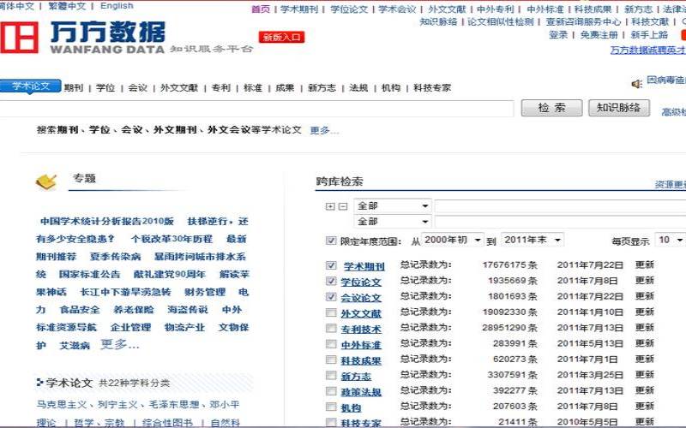Viewport: 686px width, 428px height.
Task: Open the 每页显示 10 dropdown
Action: point(671,240)
